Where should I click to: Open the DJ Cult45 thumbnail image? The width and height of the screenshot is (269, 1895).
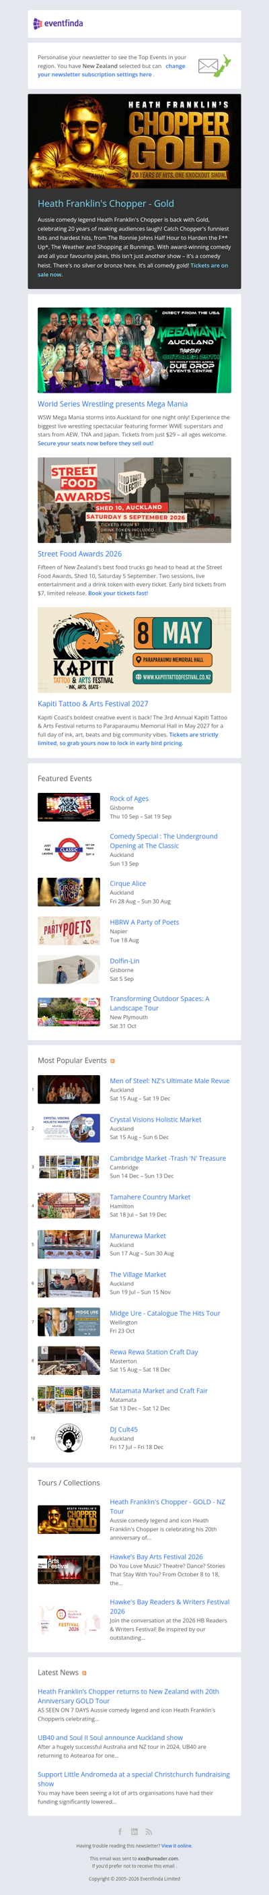69,1438
